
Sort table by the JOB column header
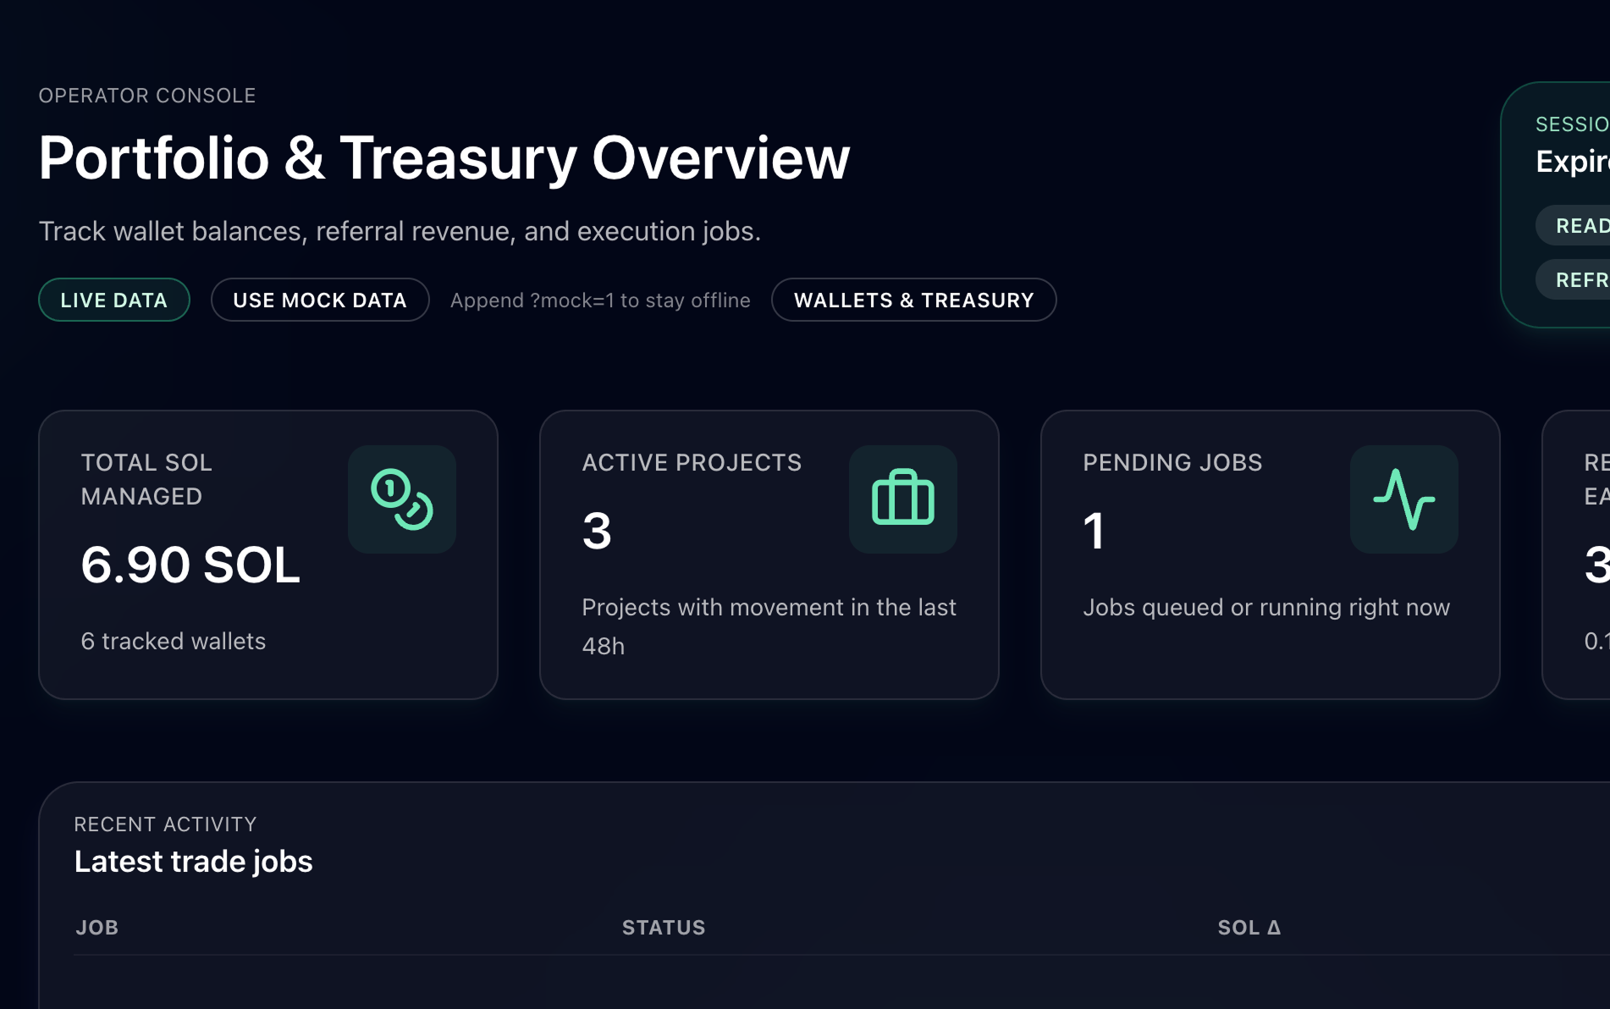click(x=97, y=928)
